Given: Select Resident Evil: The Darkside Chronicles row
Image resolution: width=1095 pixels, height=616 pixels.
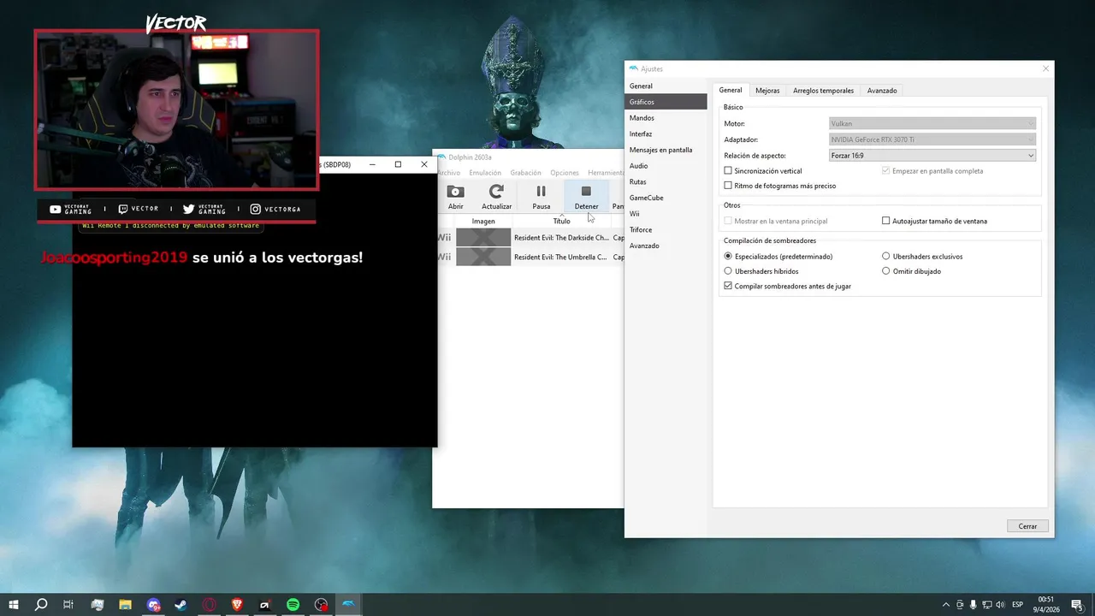Looking at the screenshot, I should (530, 238).
